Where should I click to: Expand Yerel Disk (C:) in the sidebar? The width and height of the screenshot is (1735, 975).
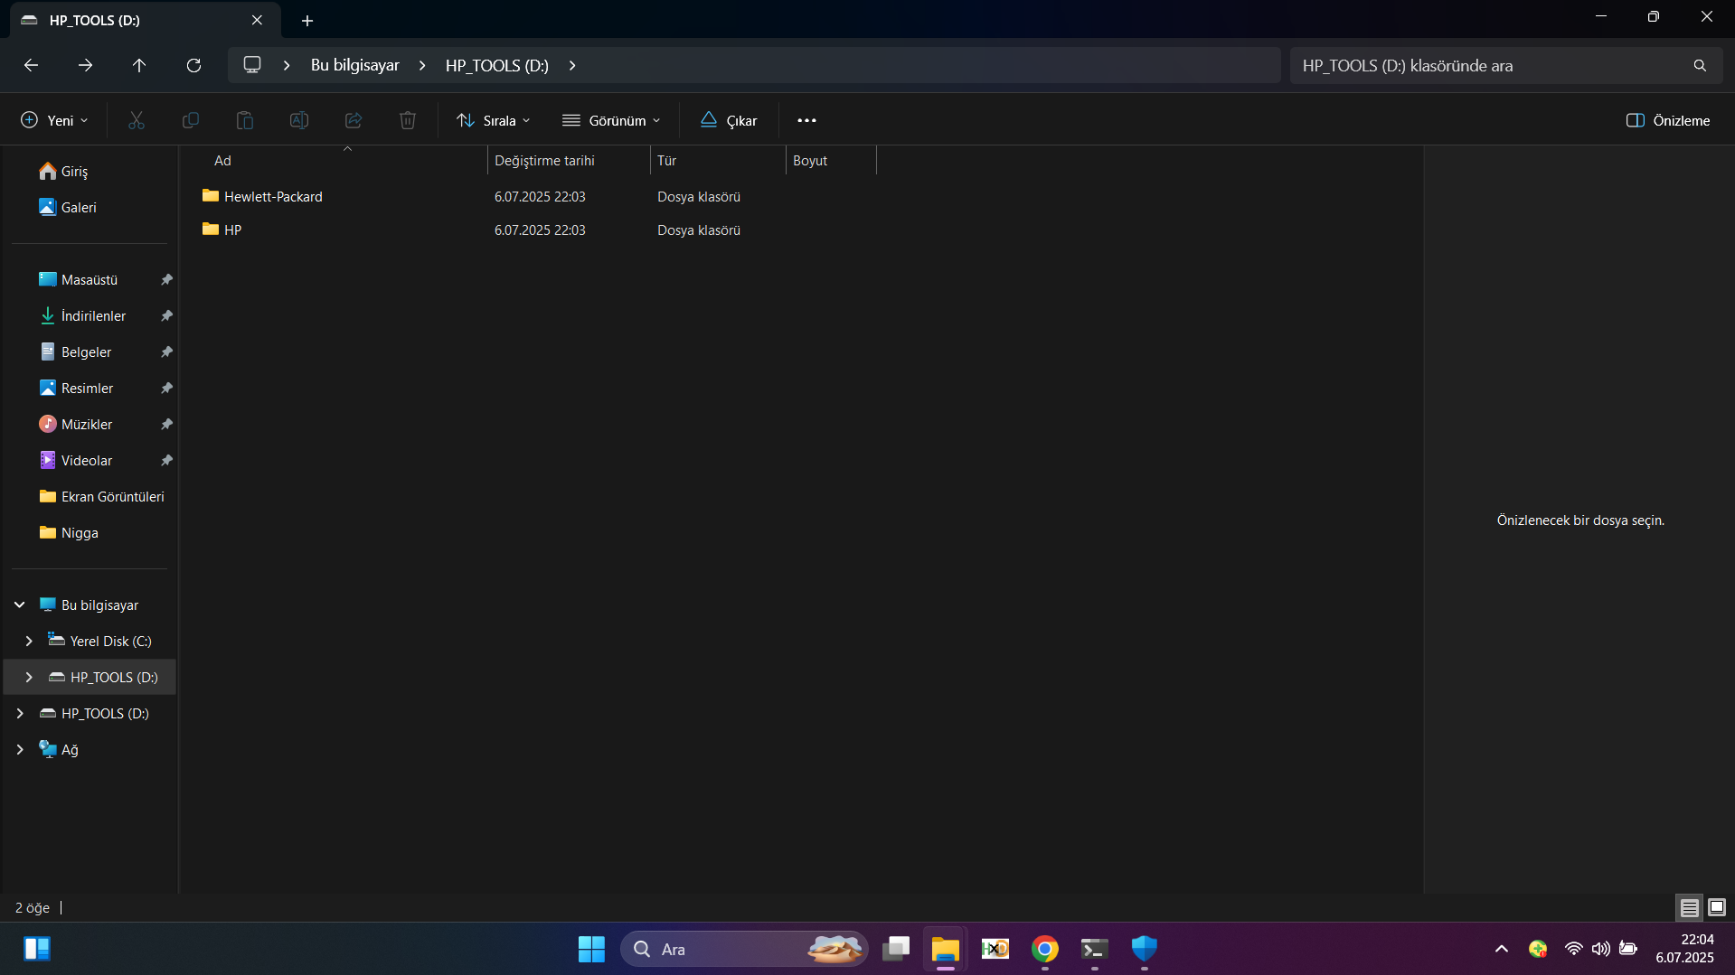(x=28, y=641)
